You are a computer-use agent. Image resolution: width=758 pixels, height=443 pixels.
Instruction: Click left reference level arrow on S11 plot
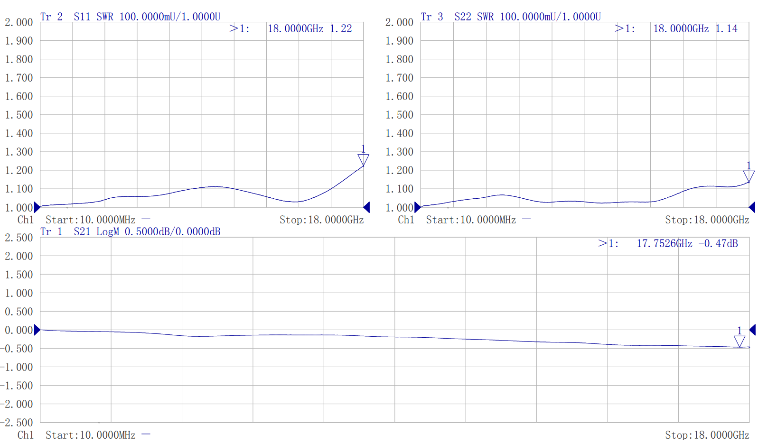37,207
